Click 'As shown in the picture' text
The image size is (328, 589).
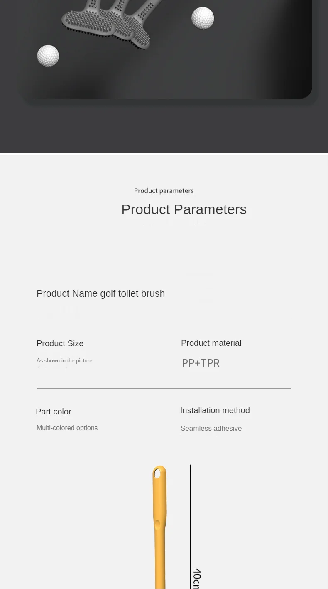(x=64, y=361)
